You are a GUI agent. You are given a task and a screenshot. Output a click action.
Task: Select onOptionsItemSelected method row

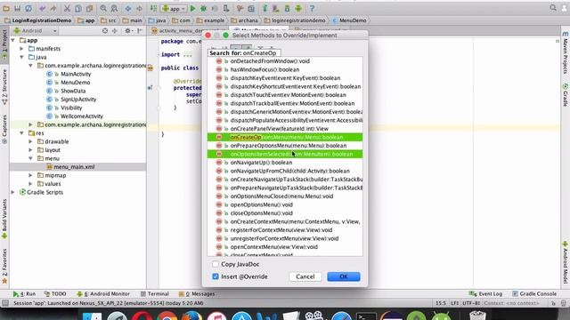click(x=285, y=154)
